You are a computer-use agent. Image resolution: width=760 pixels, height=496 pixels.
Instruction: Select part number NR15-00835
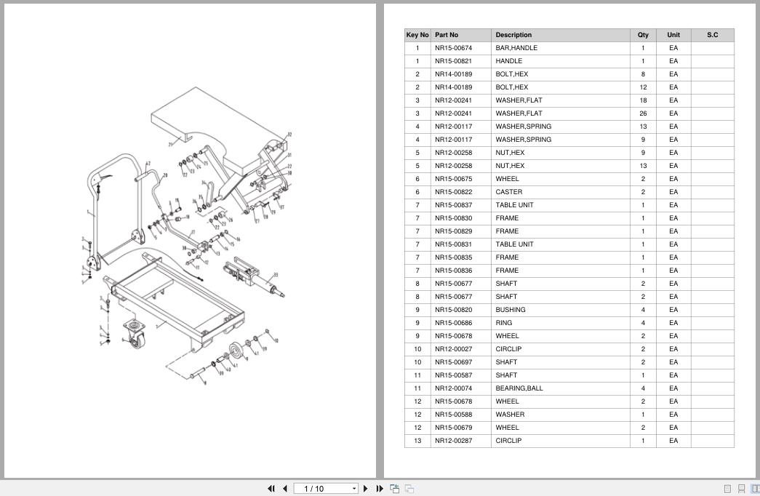point(453,257)
